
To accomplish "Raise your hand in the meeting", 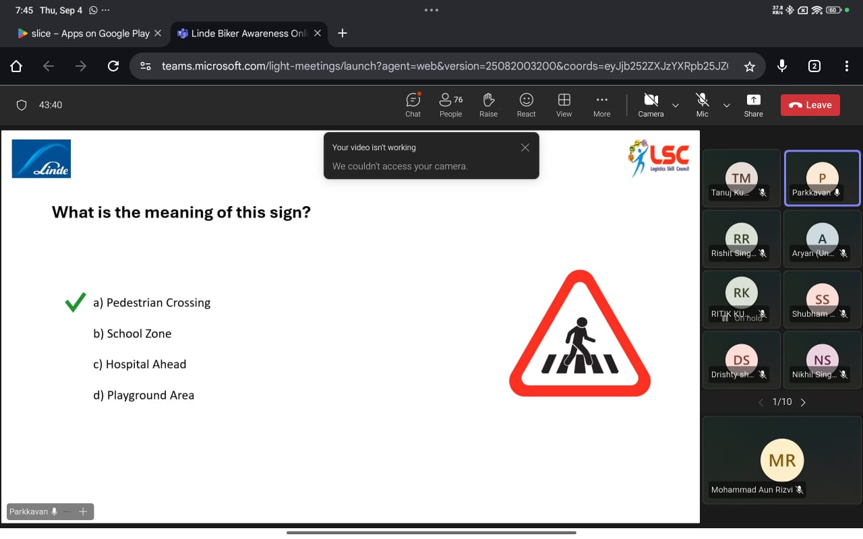I will pos(488,104).
